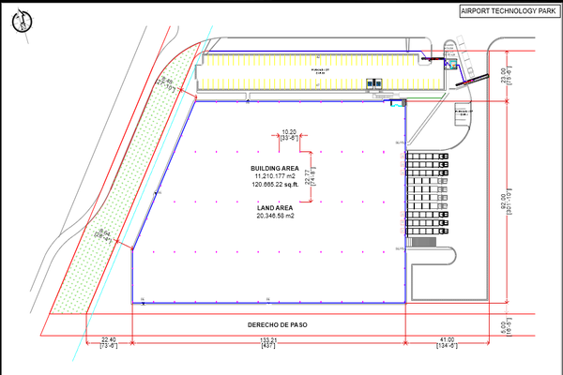Click the 22.40 dimension at bottom left
Image resolution: width=563 pixels, height=375 pixels.
click(107, 339)
